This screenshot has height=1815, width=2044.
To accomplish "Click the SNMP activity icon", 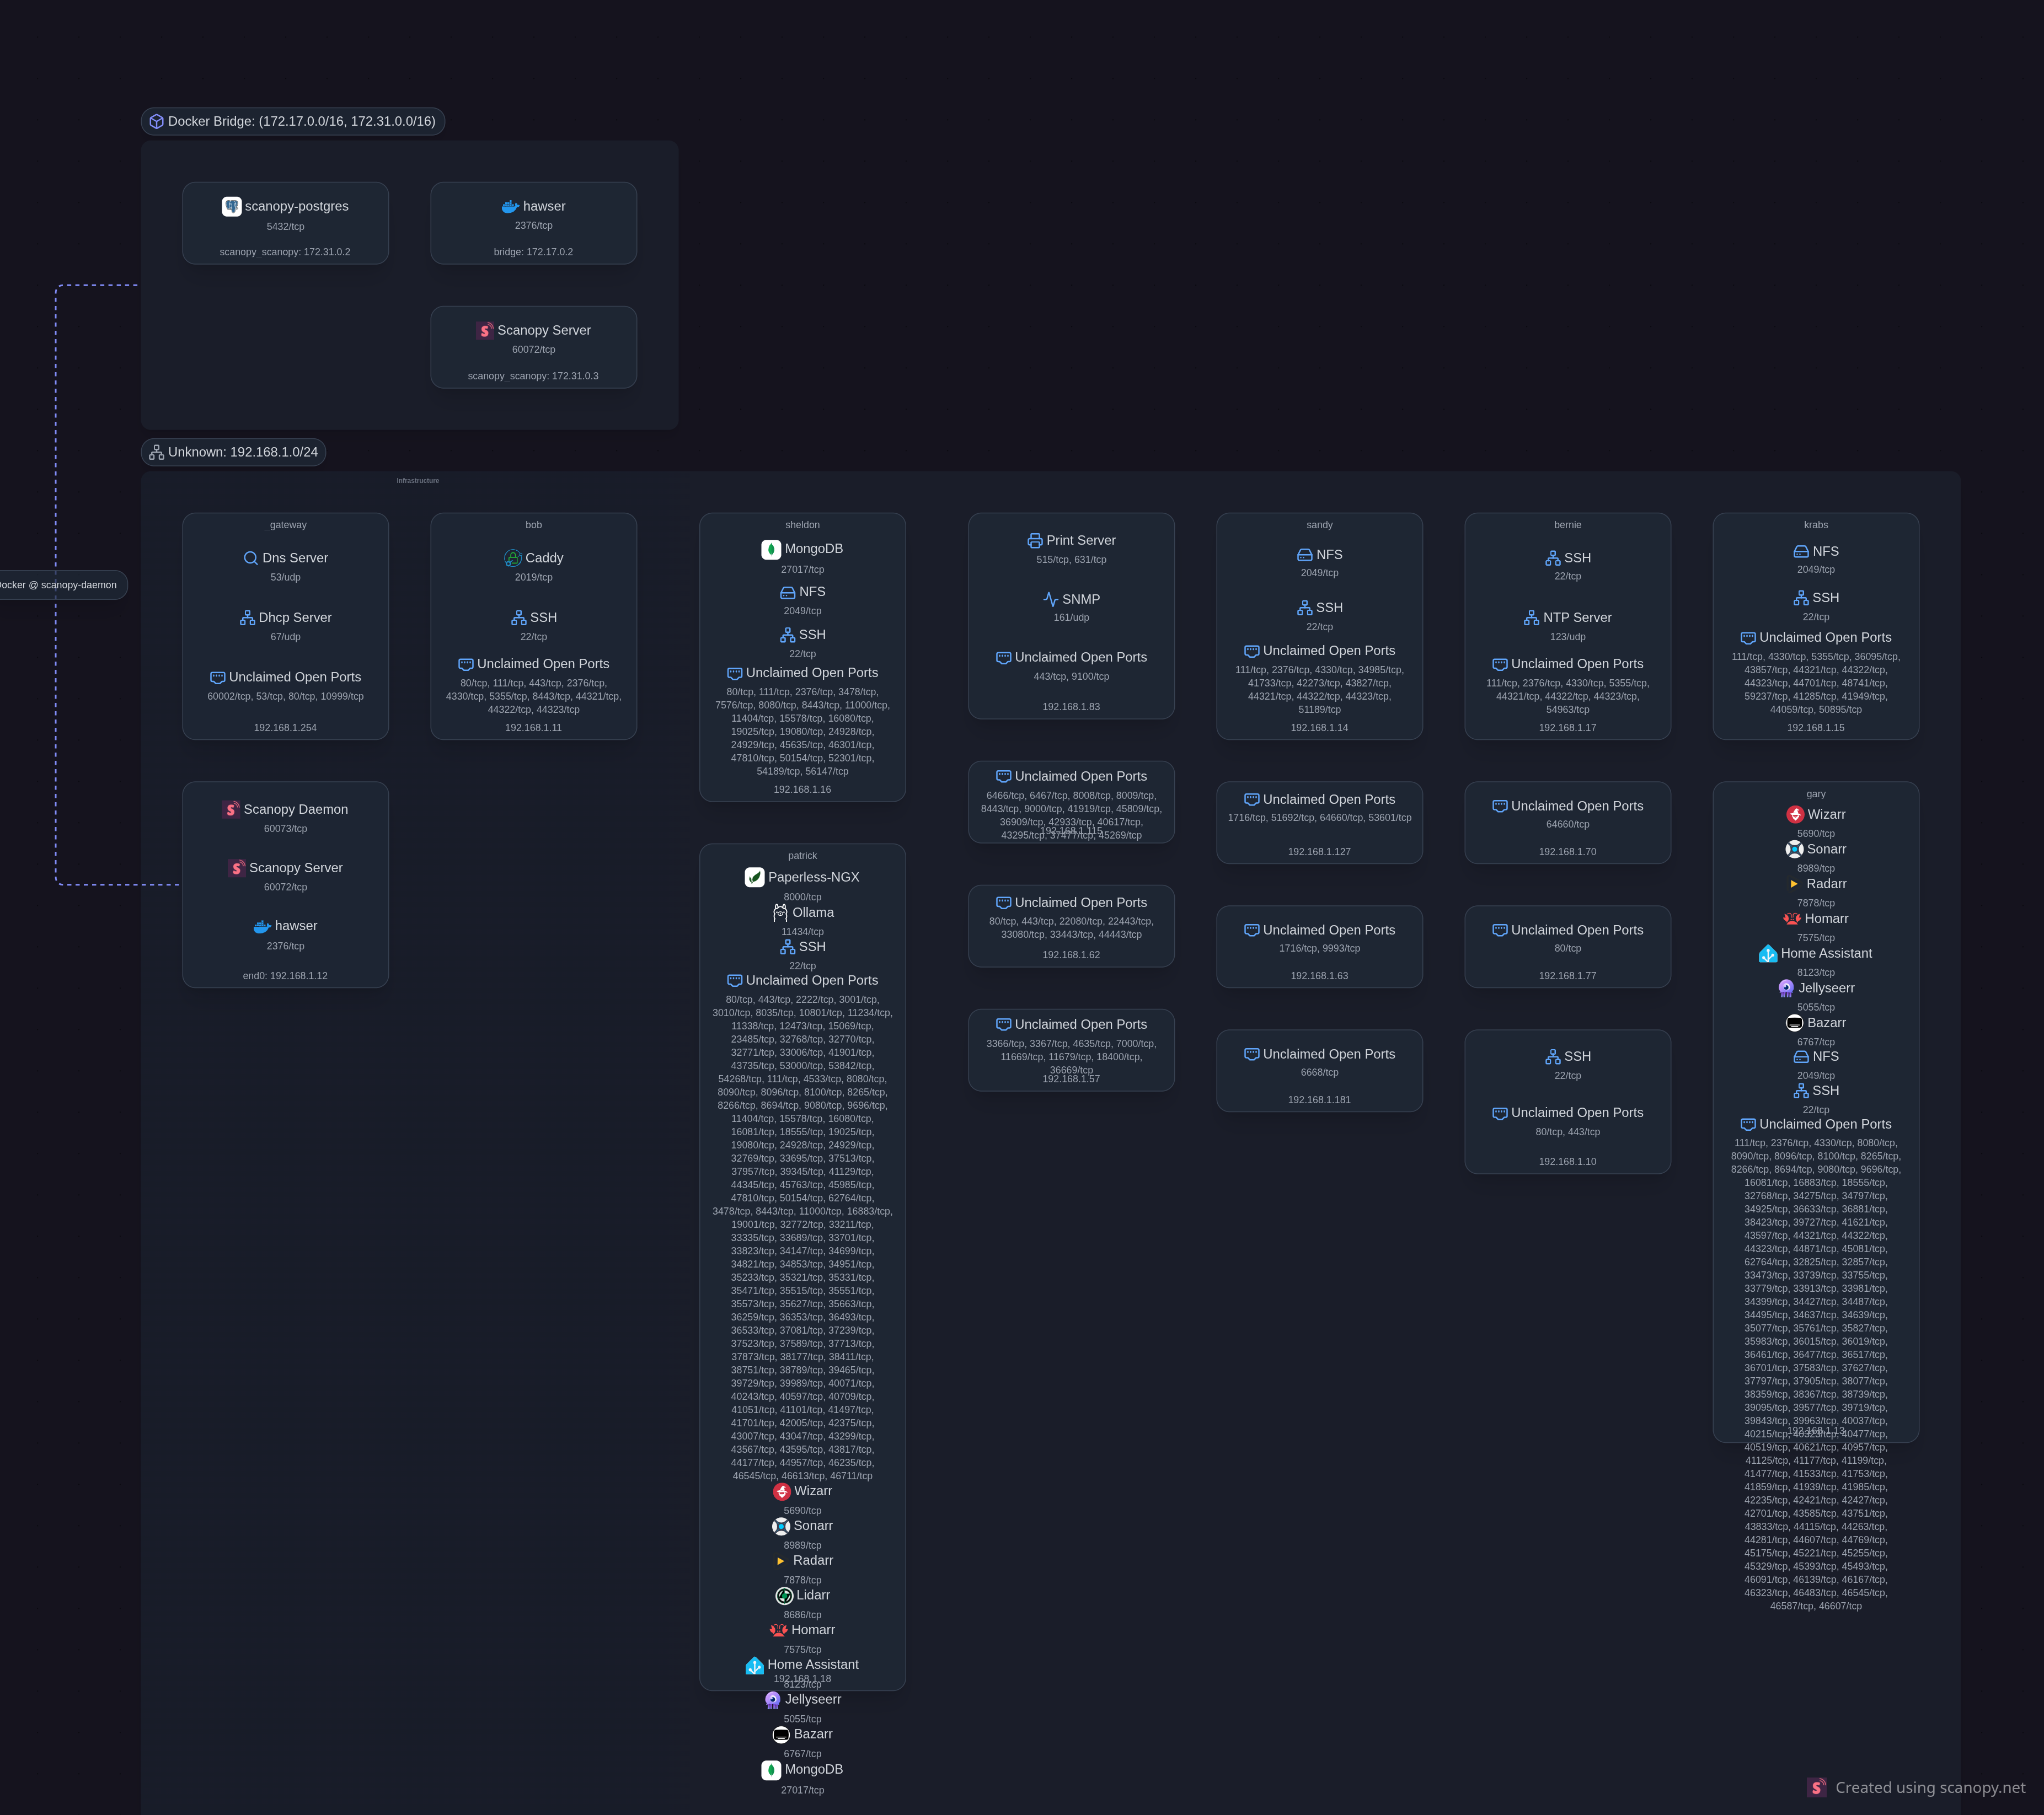I will pyautogui.click(x=1051, y=600).
